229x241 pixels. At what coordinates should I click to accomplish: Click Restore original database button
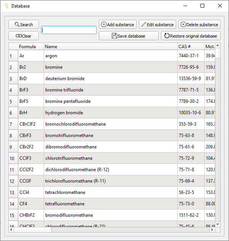[191, 36]
